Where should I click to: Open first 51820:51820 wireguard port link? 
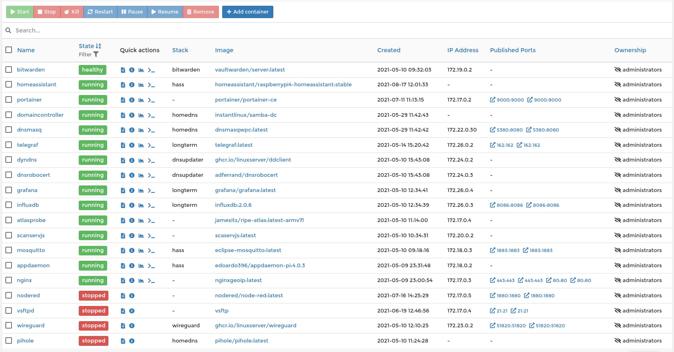coord(508,326)
